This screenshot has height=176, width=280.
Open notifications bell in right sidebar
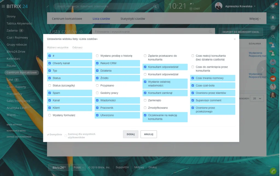pyautogui.click(x=273, y=17)
